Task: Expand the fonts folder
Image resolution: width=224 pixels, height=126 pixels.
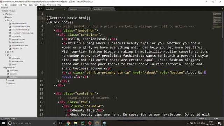Action: click(6, 52)
